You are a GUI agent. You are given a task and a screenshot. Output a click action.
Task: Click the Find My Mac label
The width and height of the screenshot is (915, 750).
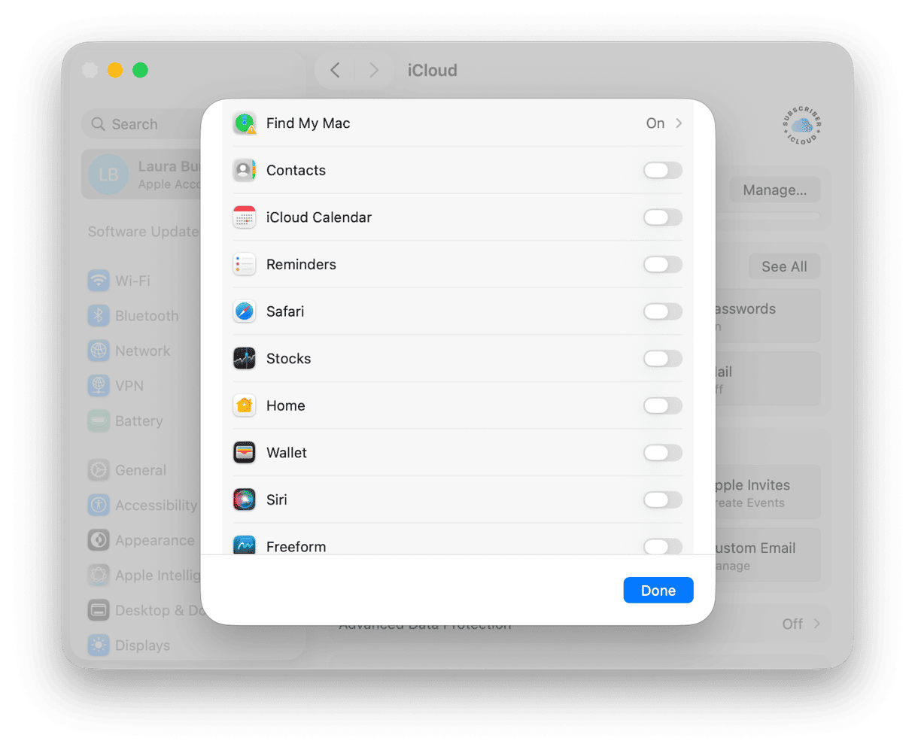coord(309,123)
